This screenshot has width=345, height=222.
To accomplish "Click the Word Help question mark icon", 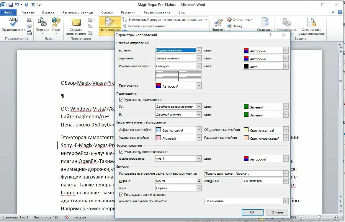I will (340, 12).
